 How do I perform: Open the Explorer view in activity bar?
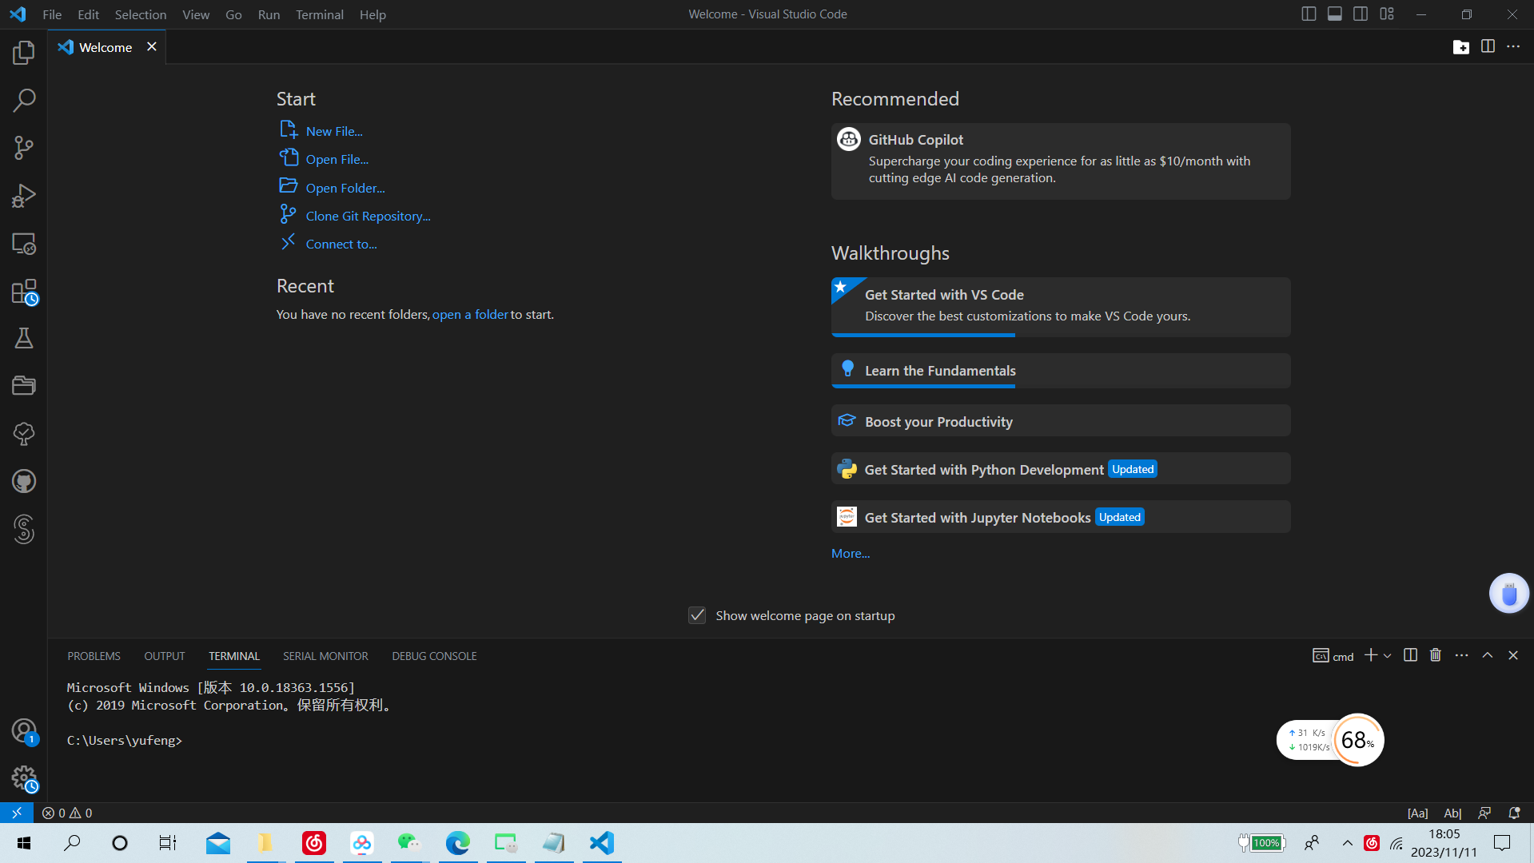tap(24, 53)
